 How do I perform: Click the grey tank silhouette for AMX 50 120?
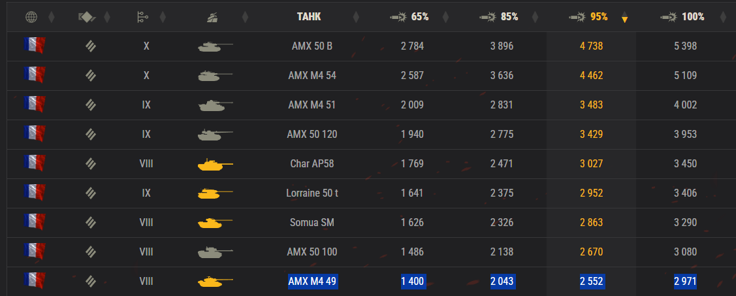click(x=216, y=135)
